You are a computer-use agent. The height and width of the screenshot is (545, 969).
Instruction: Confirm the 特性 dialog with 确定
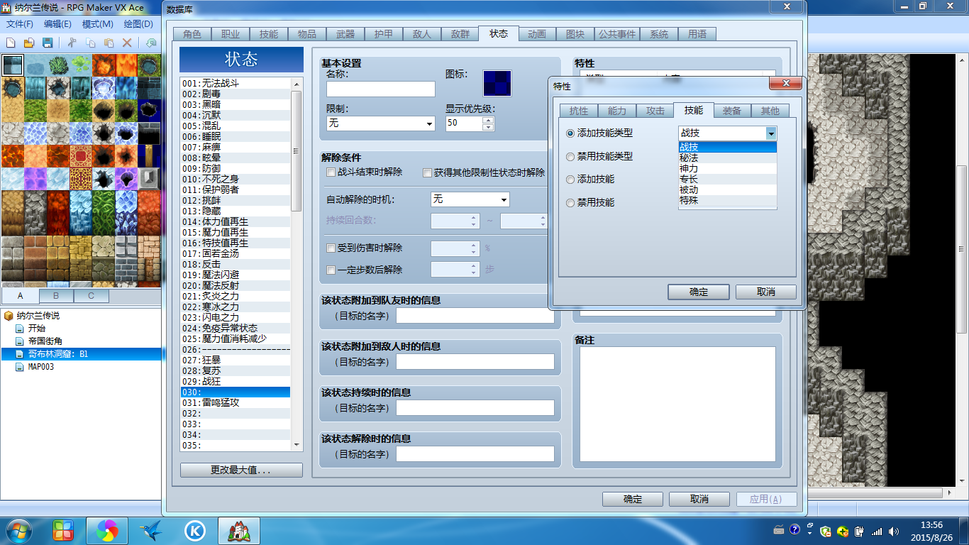[699, 292]
